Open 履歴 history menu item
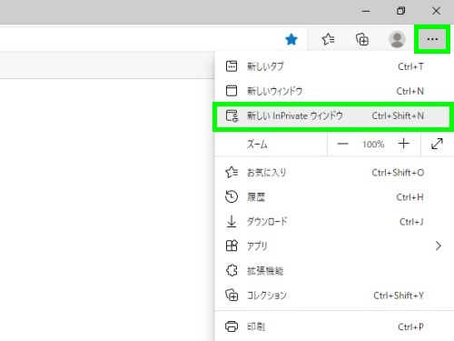Image resolution: width=454 pixels, height=341 pixels. tap(334, 197)
